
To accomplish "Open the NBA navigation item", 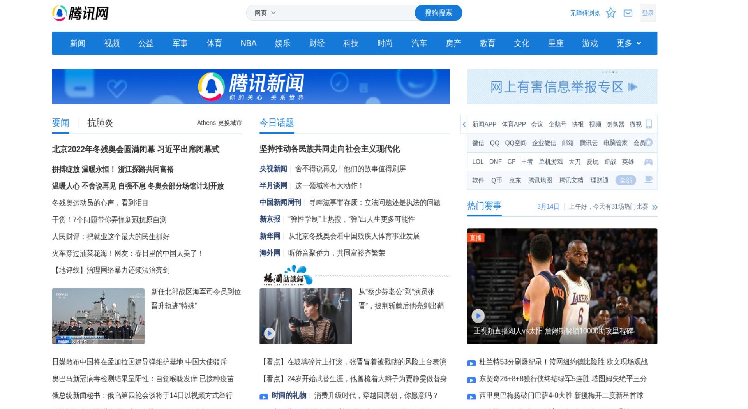I will [248, 43].
